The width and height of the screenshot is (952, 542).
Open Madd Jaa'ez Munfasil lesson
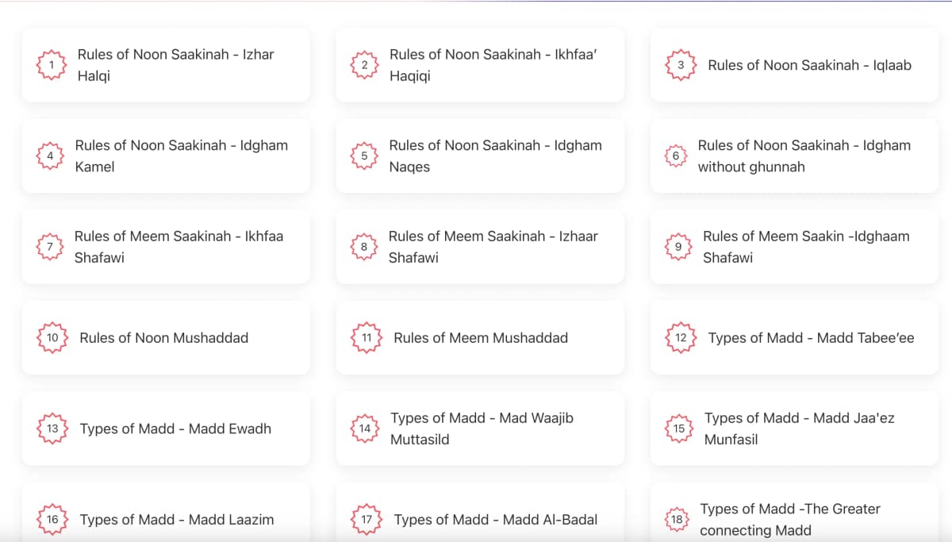(799, 429)
